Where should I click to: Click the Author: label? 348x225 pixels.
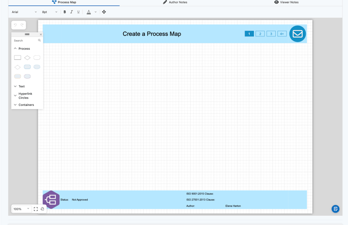(x=191, y=206)
